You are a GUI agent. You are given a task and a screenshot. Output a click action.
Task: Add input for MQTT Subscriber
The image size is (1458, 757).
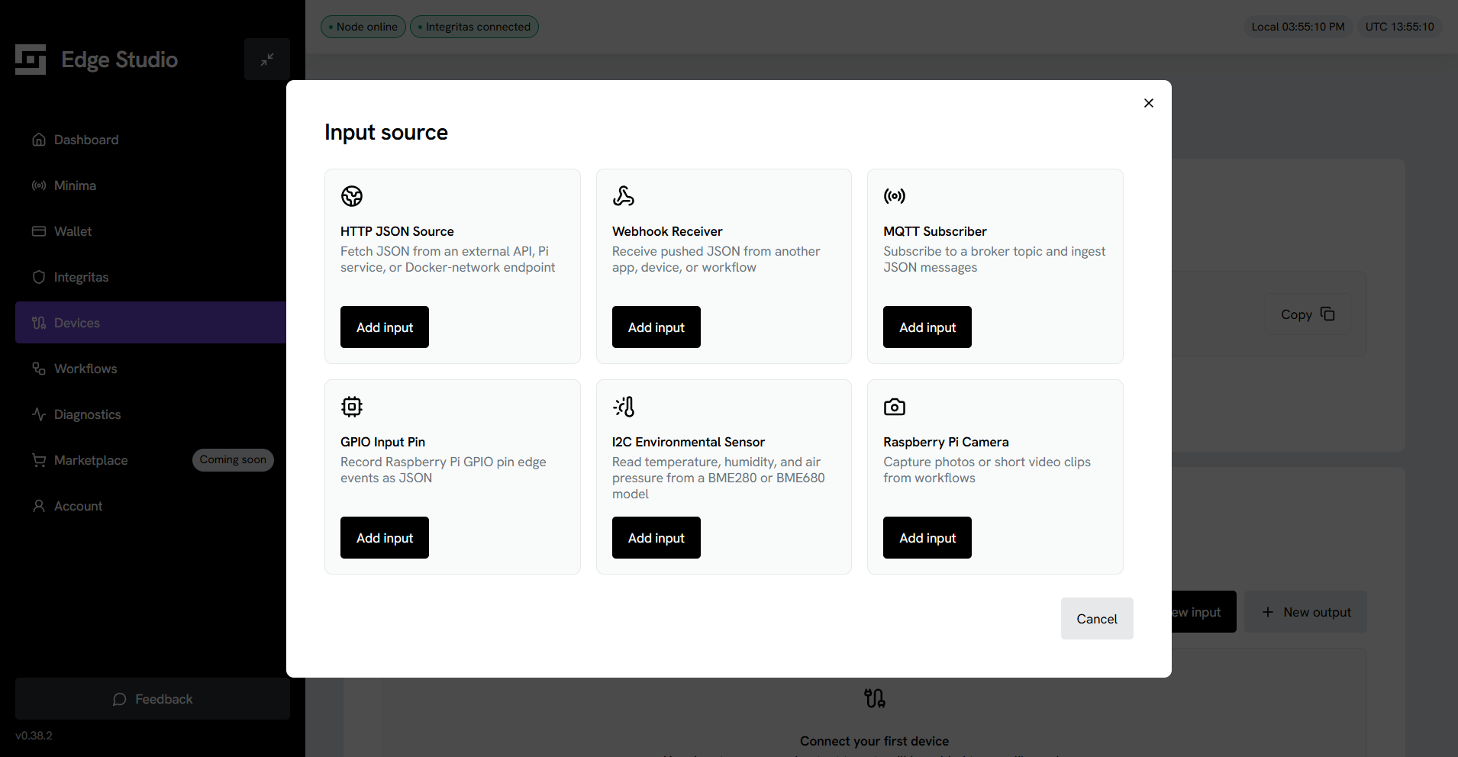click(927, 327)
